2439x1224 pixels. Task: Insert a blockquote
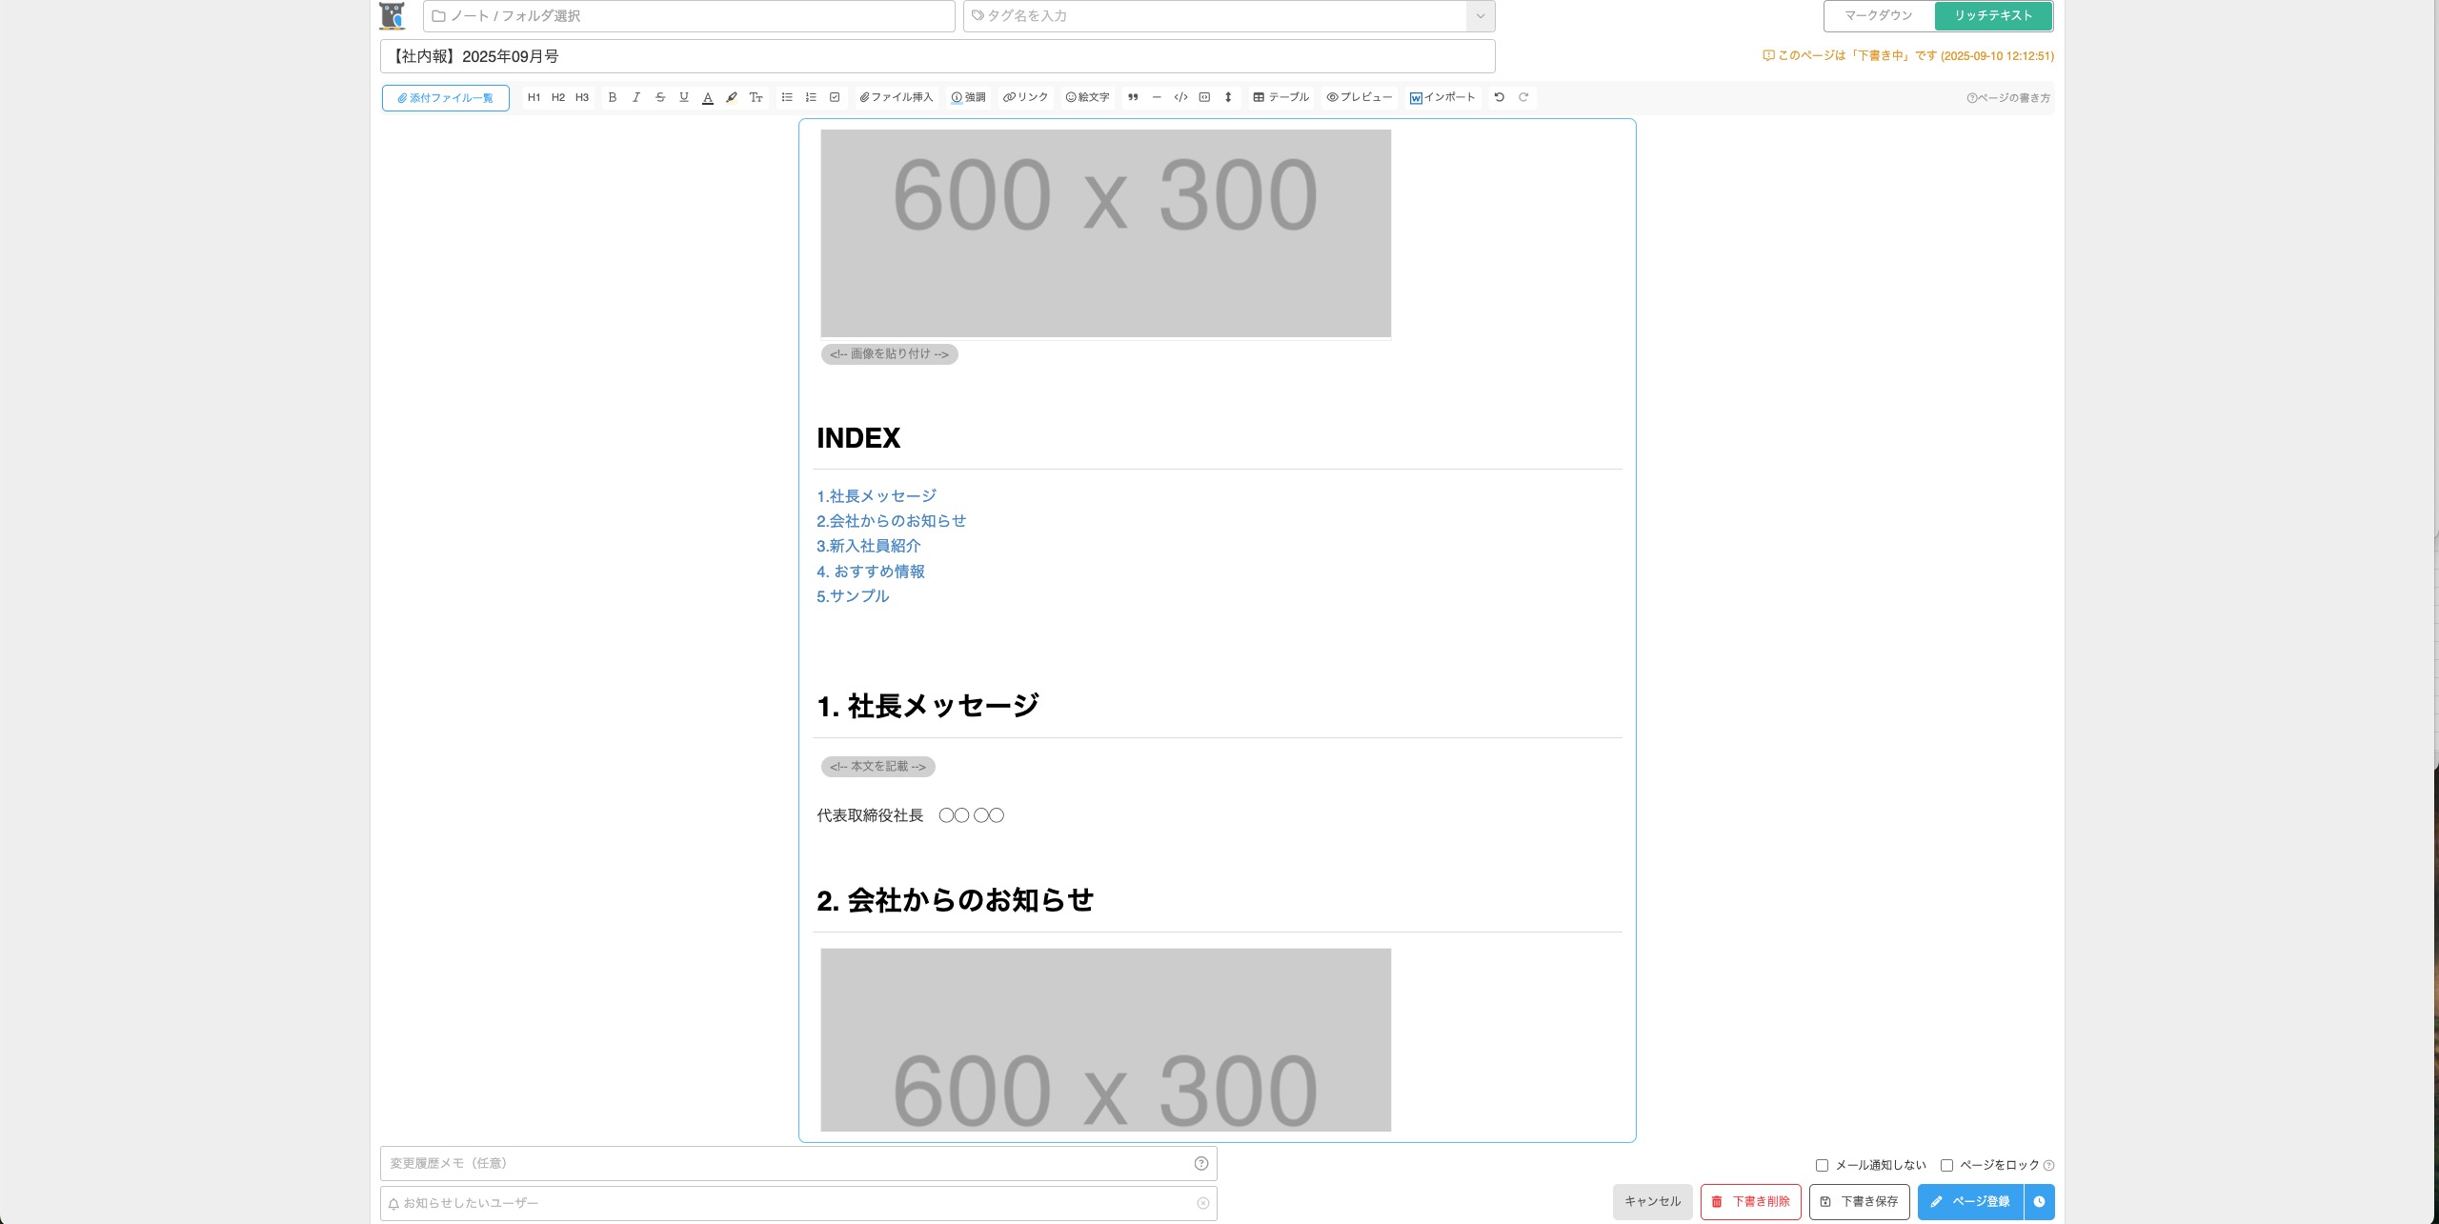click(x=1133, y=97)
